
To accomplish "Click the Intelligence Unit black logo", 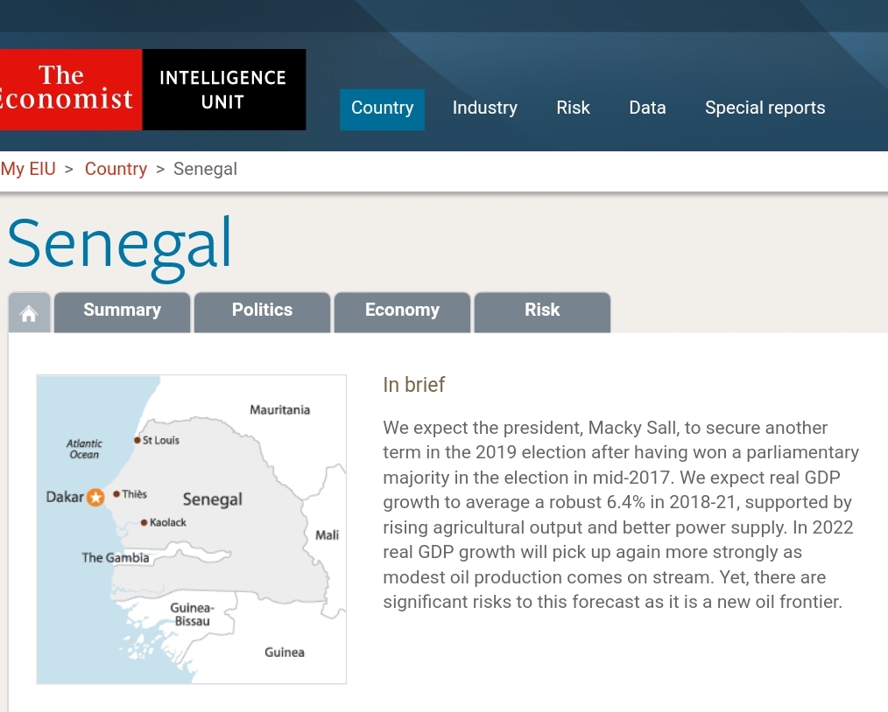I will 223,89.
